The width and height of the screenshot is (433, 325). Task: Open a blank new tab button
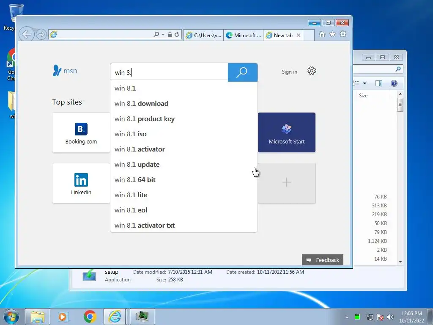click(x=309, y=36)
